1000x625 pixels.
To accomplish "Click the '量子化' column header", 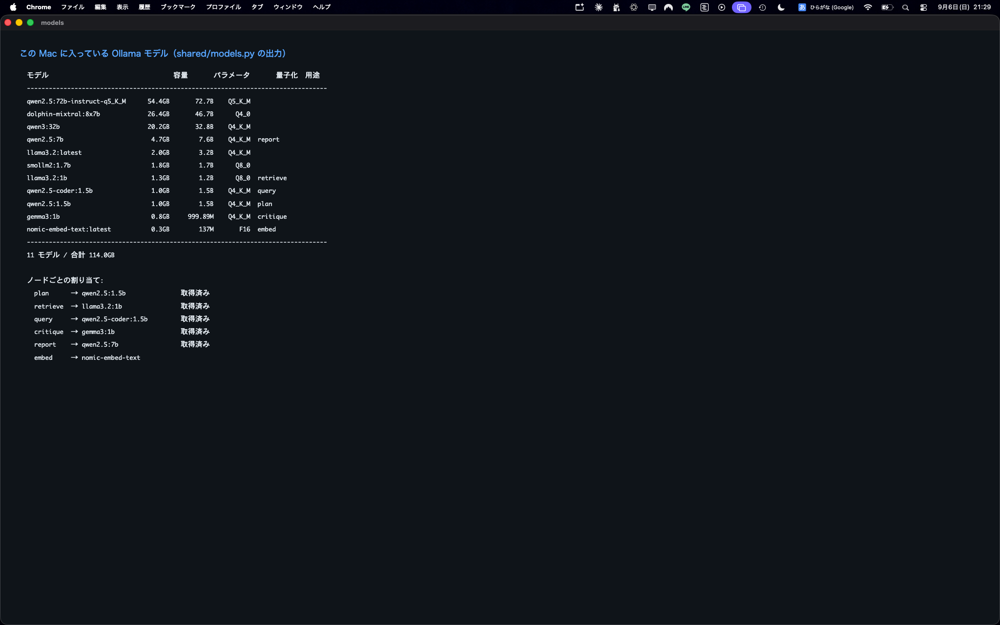I will [287, 75].
